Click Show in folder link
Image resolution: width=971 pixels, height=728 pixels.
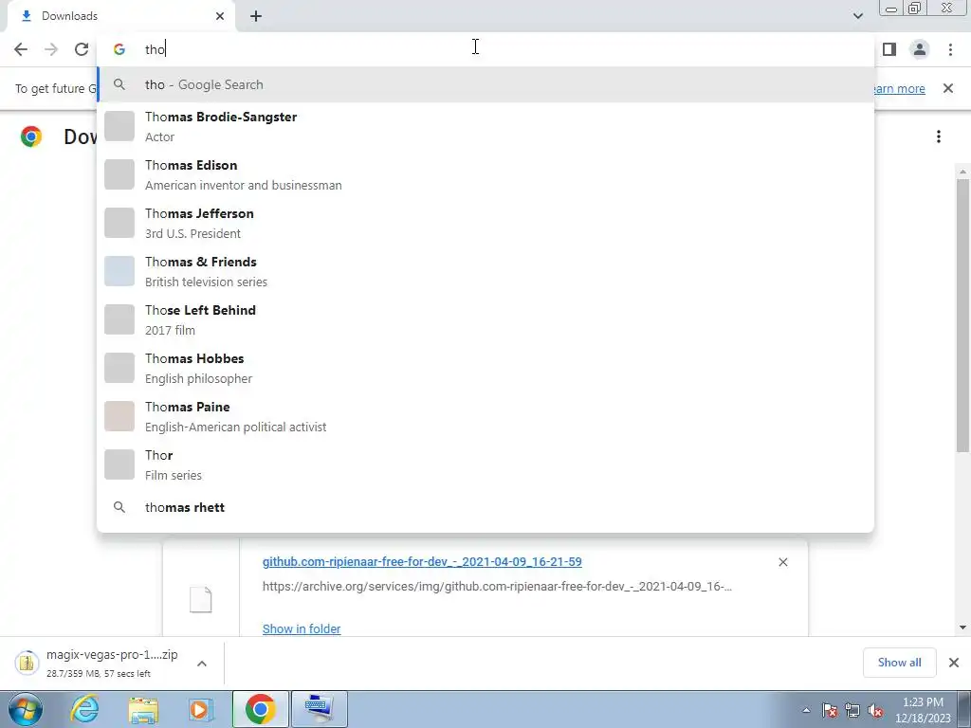click(302, 629)
